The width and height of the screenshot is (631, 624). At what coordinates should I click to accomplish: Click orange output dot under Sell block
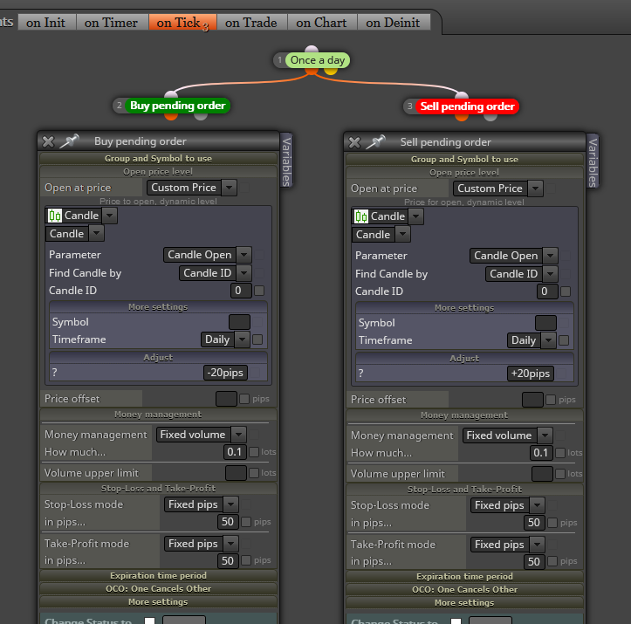pyautogui.click(x=461, y=117)
